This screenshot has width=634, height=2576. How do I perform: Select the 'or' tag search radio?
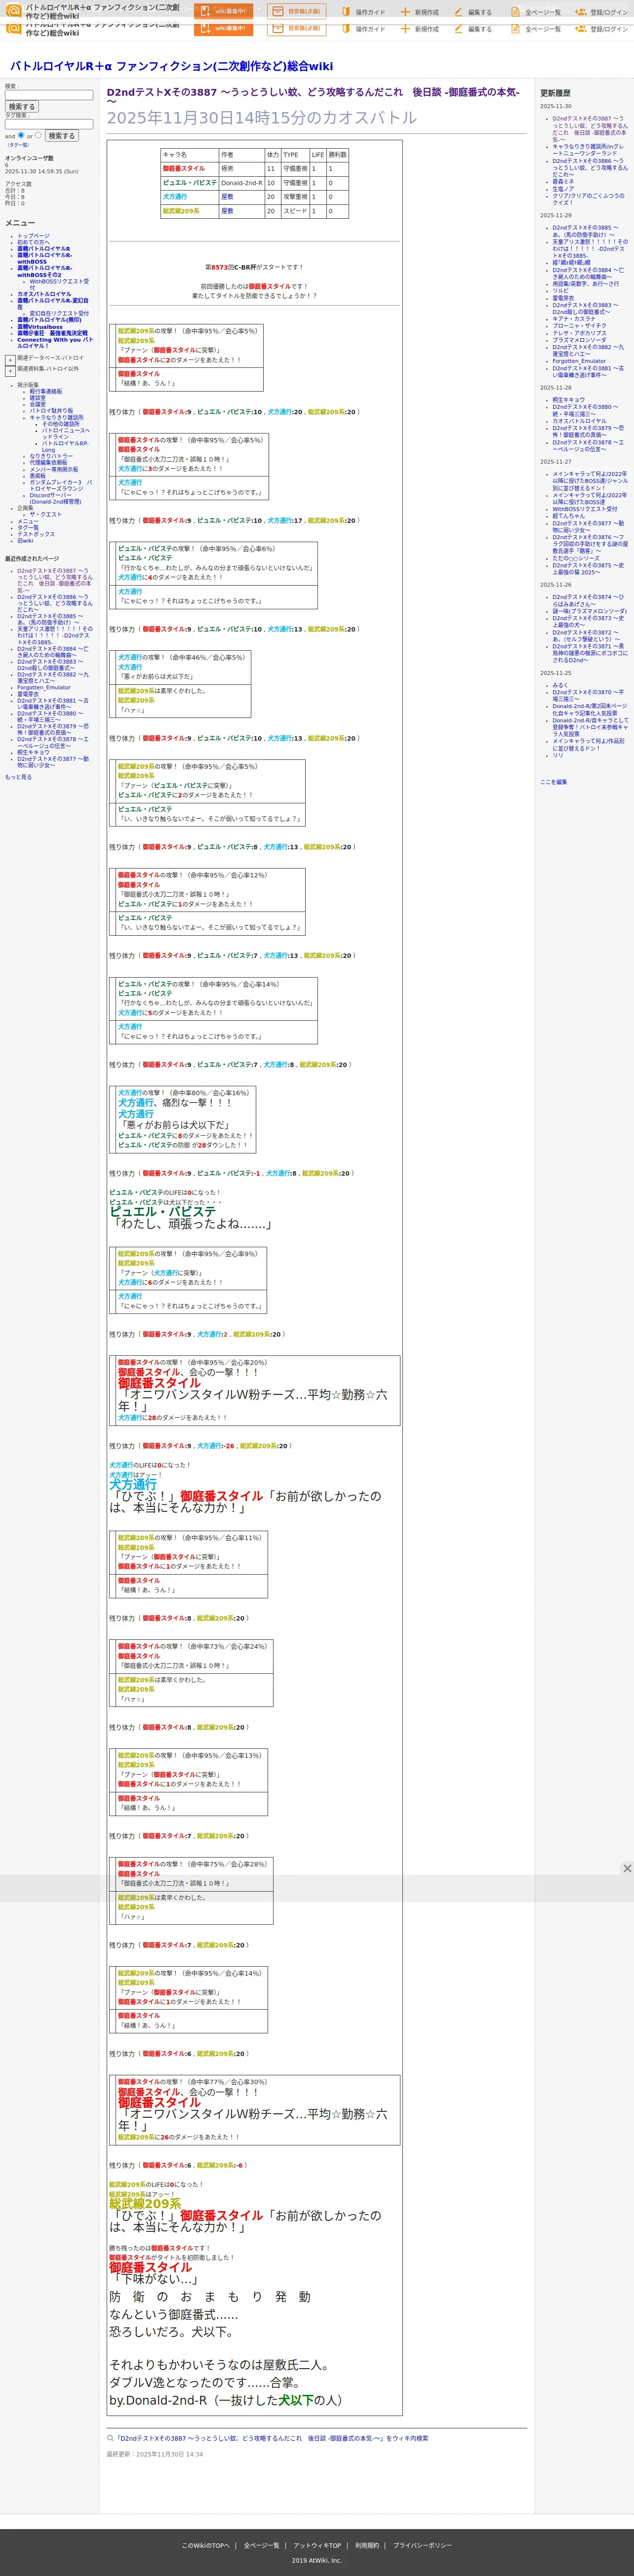pos(38,135)
